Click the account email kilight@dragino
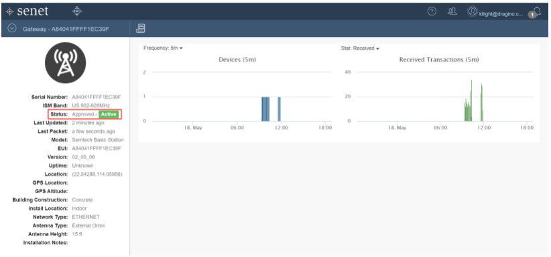Screen dimensions: 551x257 [x=501, y=14]
